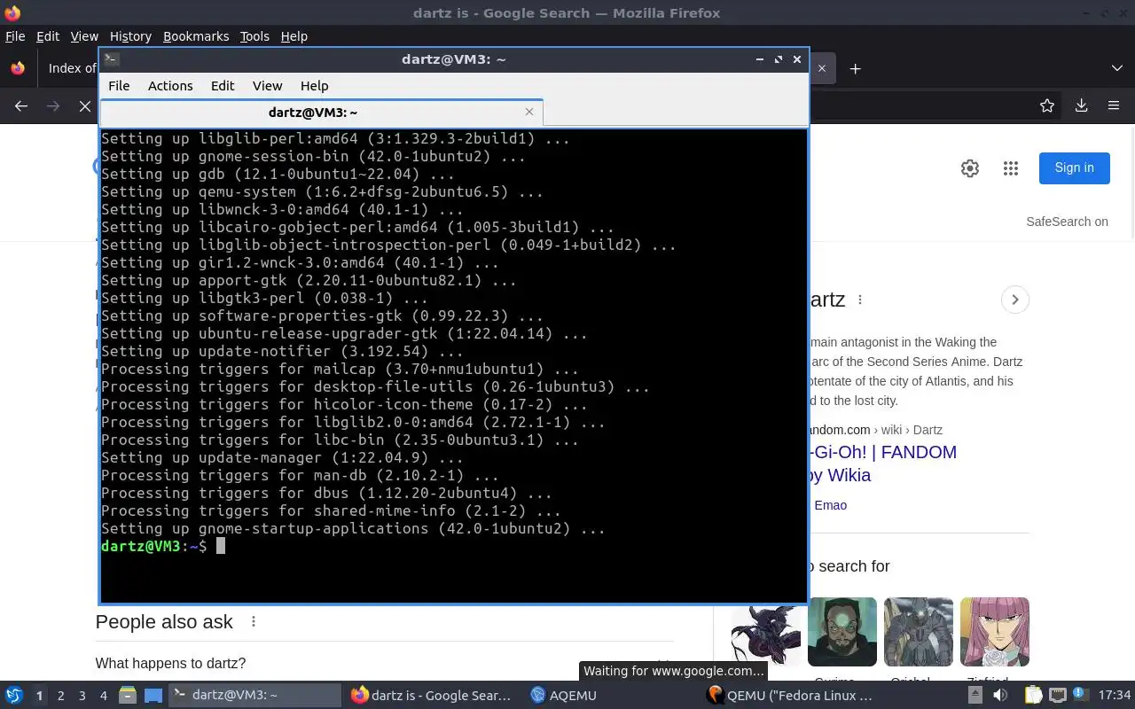The width and height of the screenshot is (1135, 709).
Task: Switch to workspace 2
Action: (x=60, y=696)
